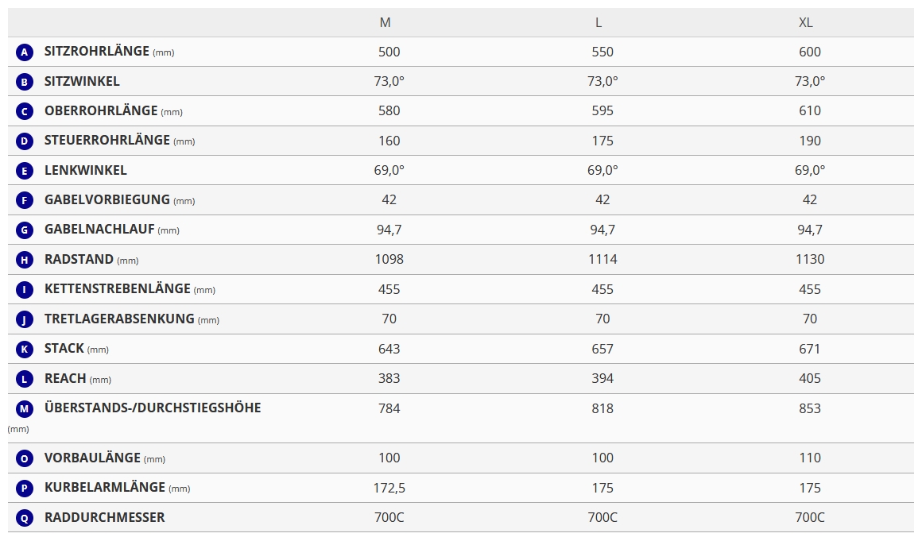Image resolution: width=922 pixels, height=541 pixels.
Task: Click the circled Q icon beside Raddurchmesser
Action: coord(25,518)
